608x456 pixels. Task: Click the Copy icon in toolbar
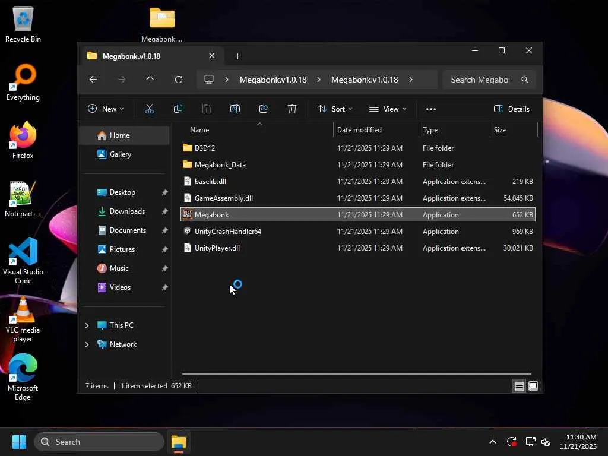pyautogui.click(x=178, y=109)
